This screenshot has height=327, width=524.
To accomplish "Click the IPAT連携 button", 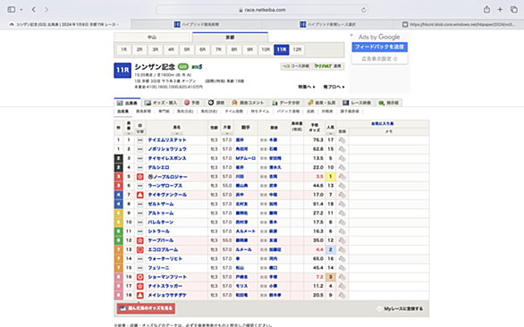I will tap(328, 66).
